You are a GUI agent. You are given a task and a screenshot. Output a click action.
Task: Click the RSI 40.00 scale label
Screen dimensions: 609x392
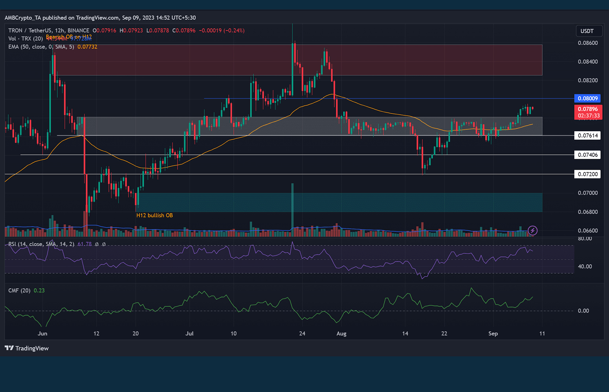[x=585, y=267]
